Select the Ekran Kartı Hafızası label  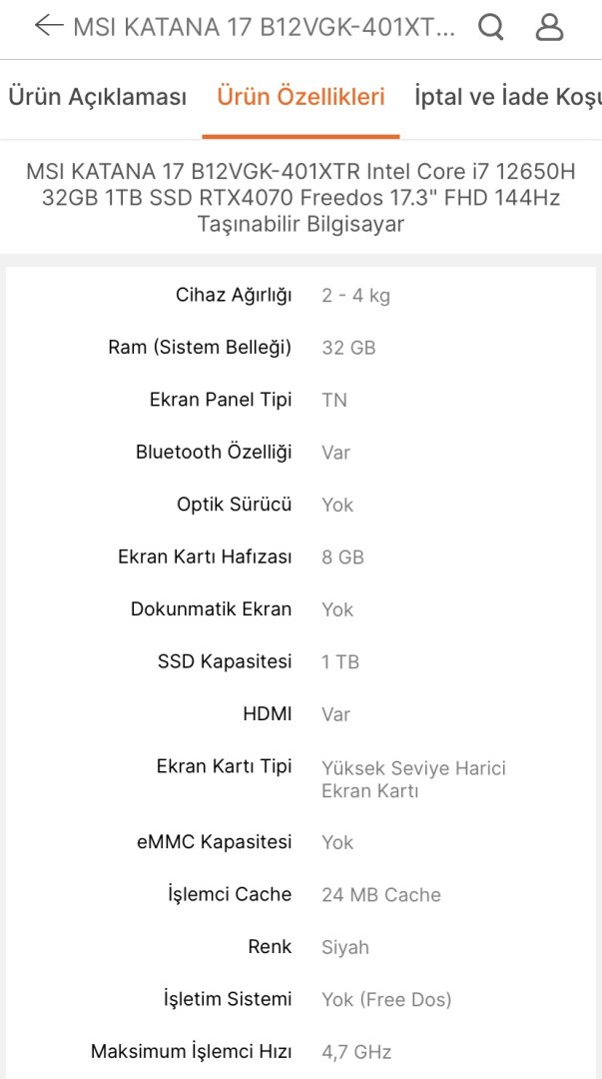(x=205, y=556)
